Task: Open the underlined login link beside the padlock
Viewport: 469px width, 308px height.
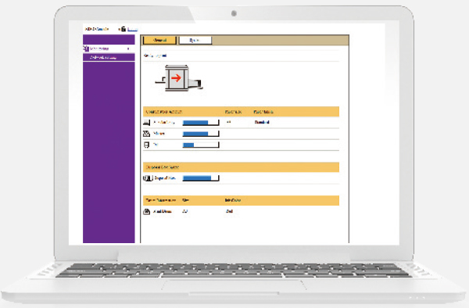Action: (133, 29)
